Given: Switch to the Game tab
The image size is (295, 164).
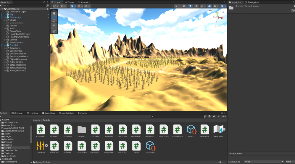Looking at the screenshot, I should click(69, 2).
